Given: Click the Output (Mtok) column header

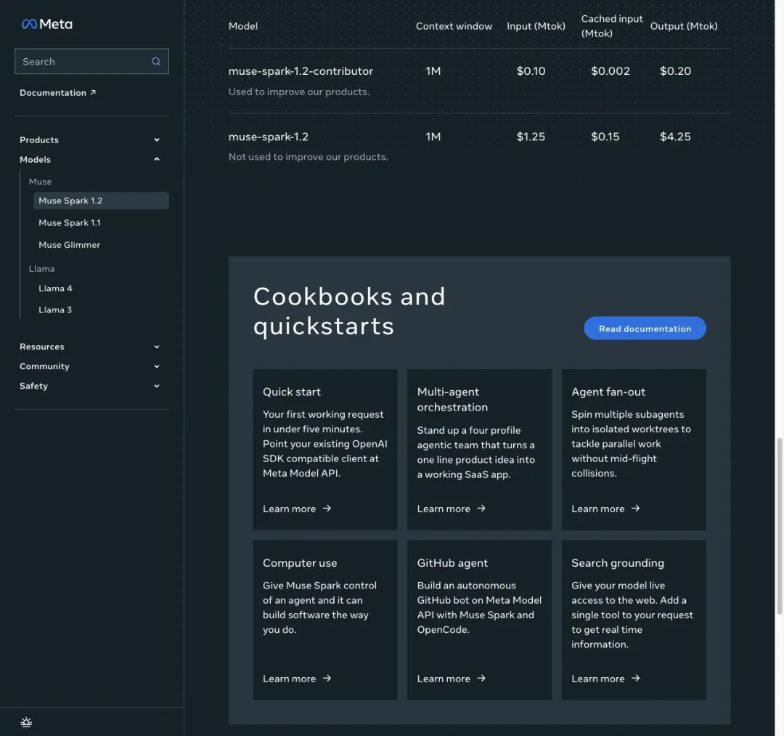Looking at the screenshot, I should coord(684,26).
